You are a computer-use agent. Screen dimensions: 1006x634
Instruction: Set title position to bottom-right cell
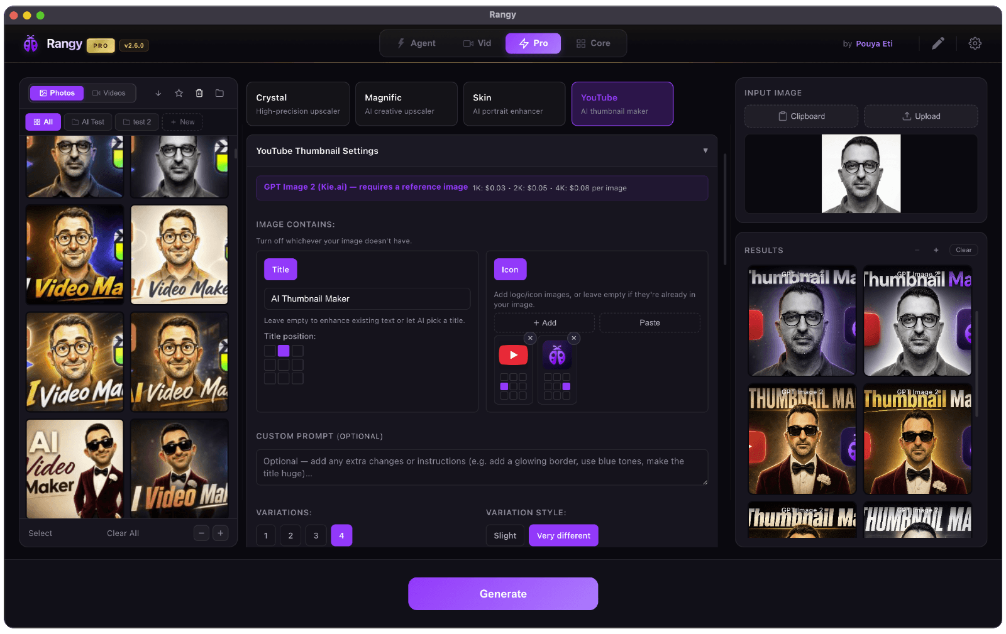[x=297, y=378]
